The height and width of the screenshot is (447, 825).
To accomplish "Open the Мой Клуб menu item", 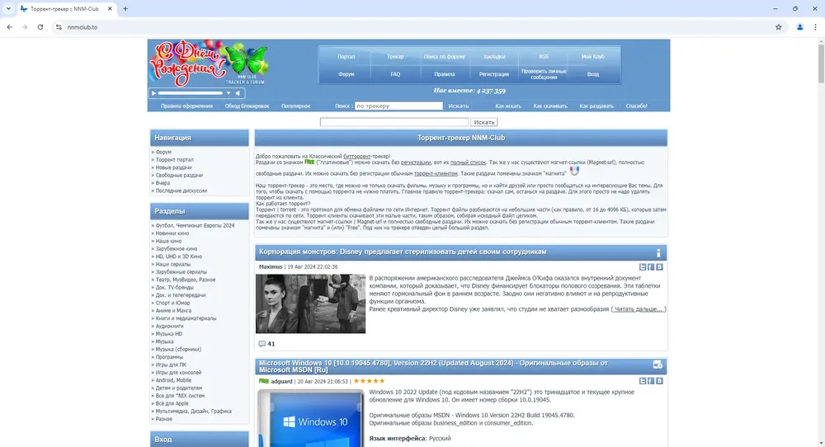I will coord(593,56).
